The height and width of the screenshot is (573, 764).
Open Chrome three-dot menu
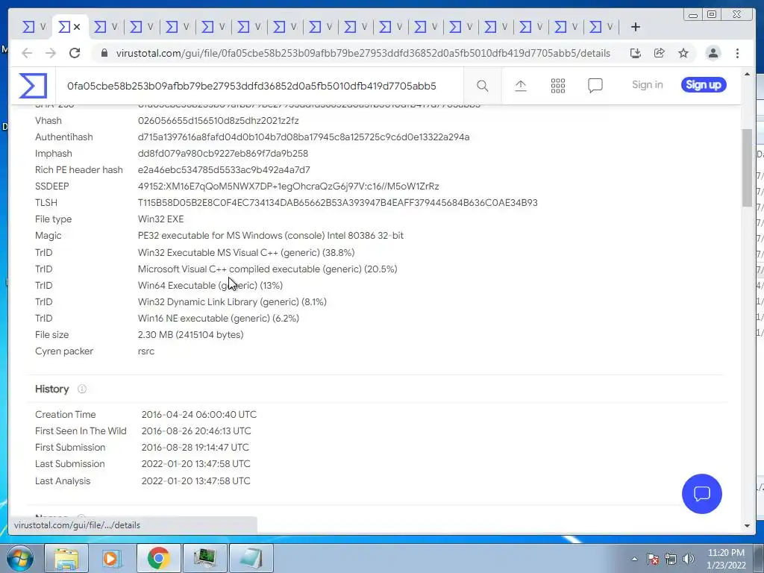[737, 53]
